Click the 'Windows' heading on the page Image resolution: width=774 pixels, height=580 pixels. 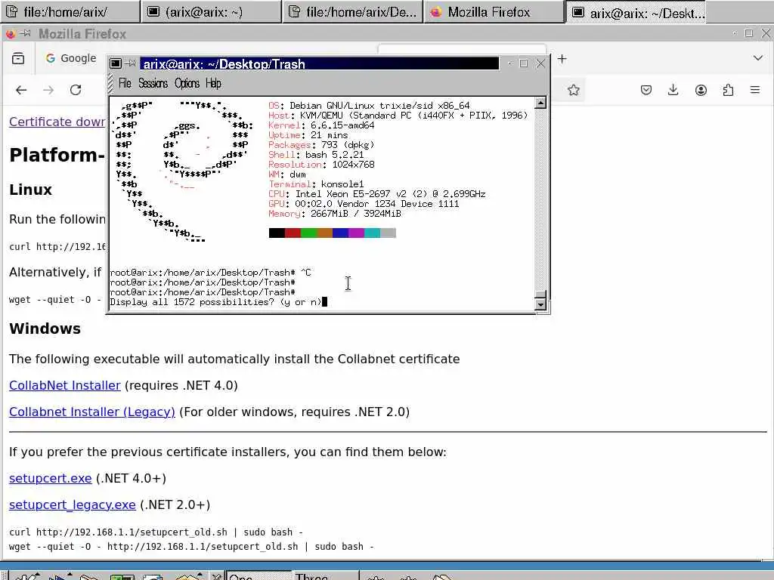point(45,329)
